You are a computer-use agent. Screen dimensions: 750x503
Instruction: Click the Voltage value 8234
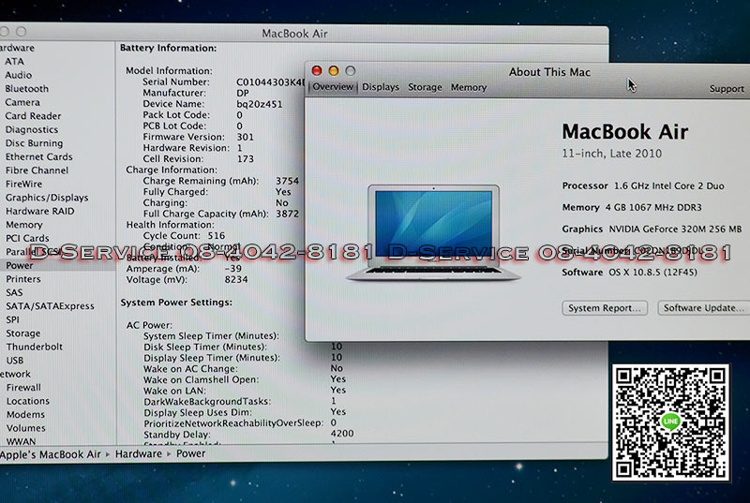pos(236,279)
